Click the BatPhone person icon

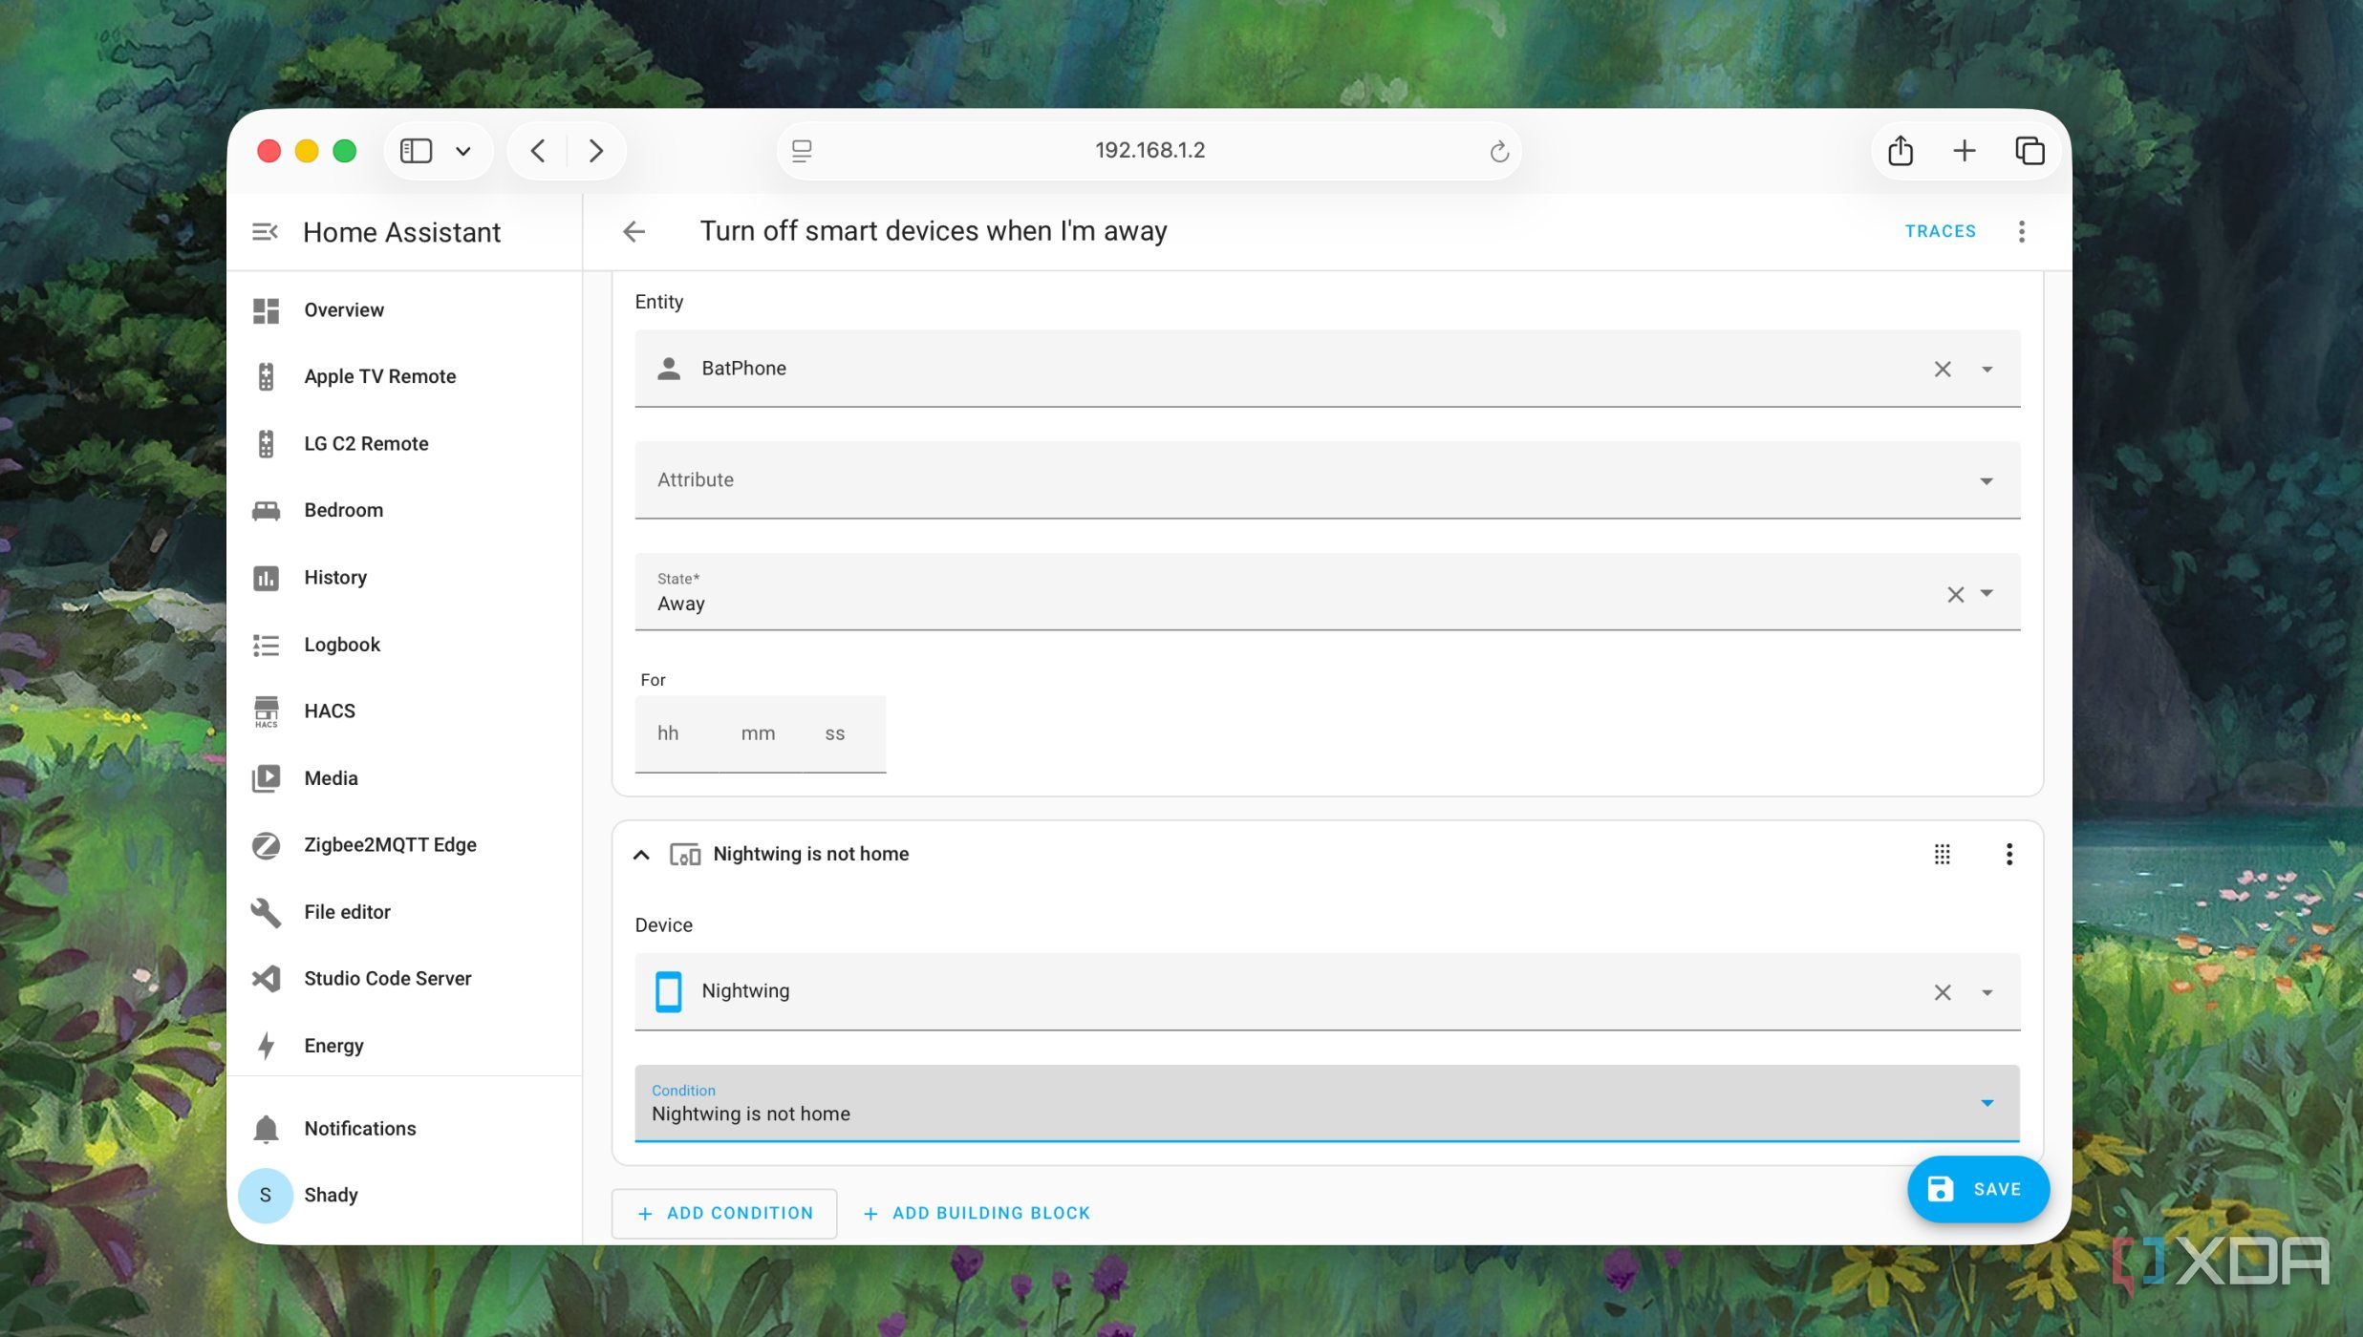click(669, 369)
